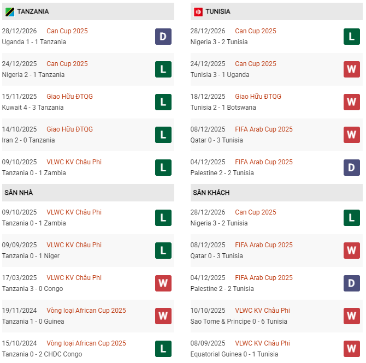The height and width of the screenshot is (363, 366).
Task: Click the draw badge for Uganda 1 - 1 Tanzania
Action: (163, 37)
